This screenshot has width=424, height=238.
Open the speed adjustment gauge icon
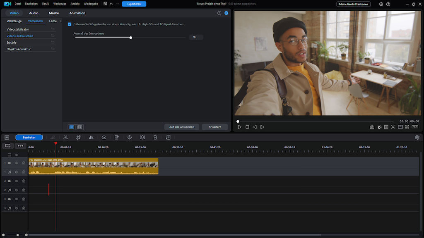click(104, 137)
